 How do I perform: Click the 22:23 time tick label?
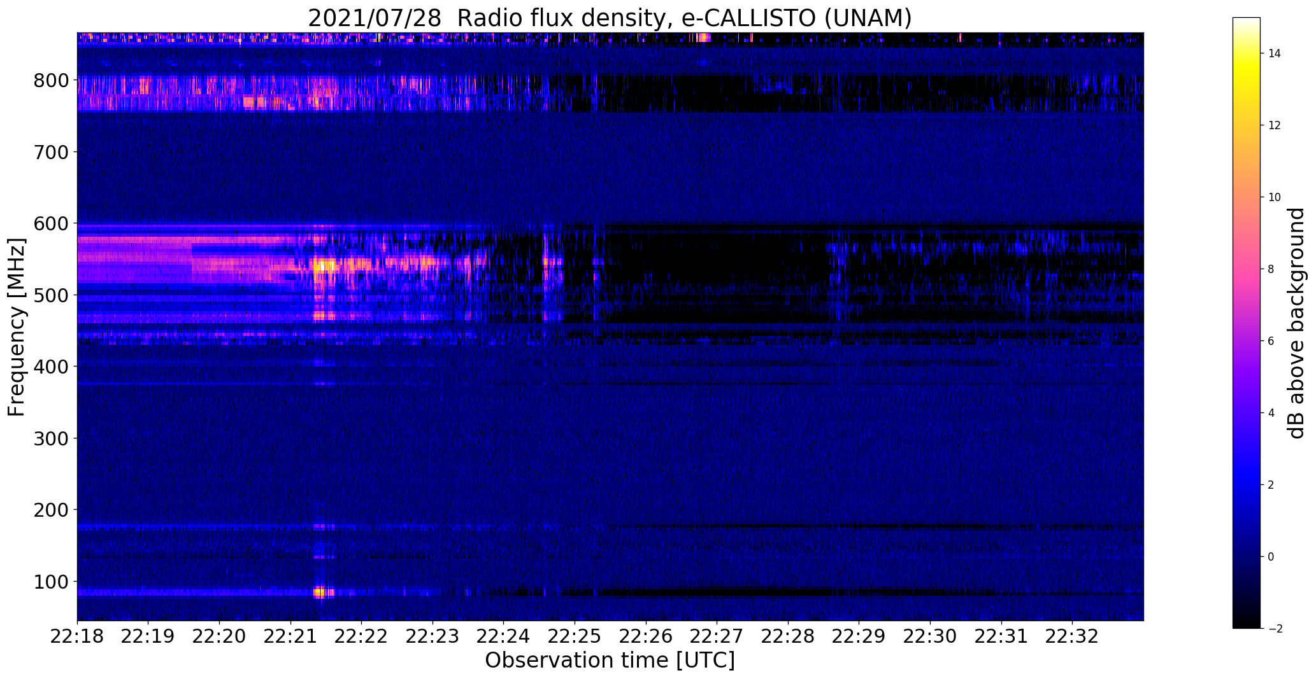coord(433,636)
